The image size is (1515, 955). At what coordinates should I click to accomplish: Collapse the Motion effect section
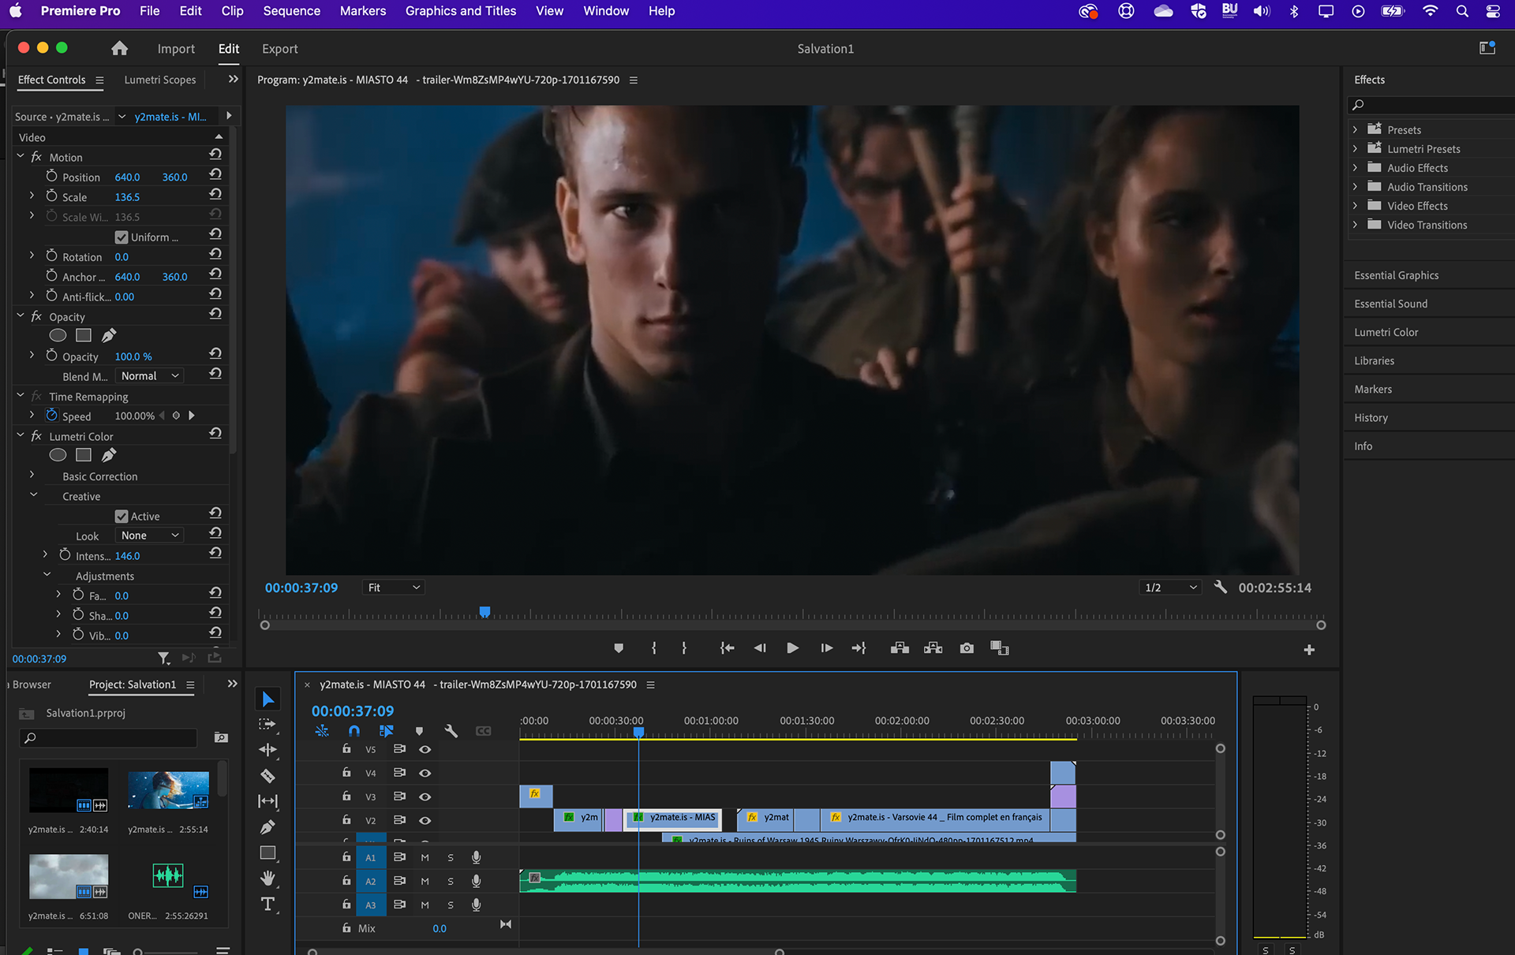tap(21, 157)
